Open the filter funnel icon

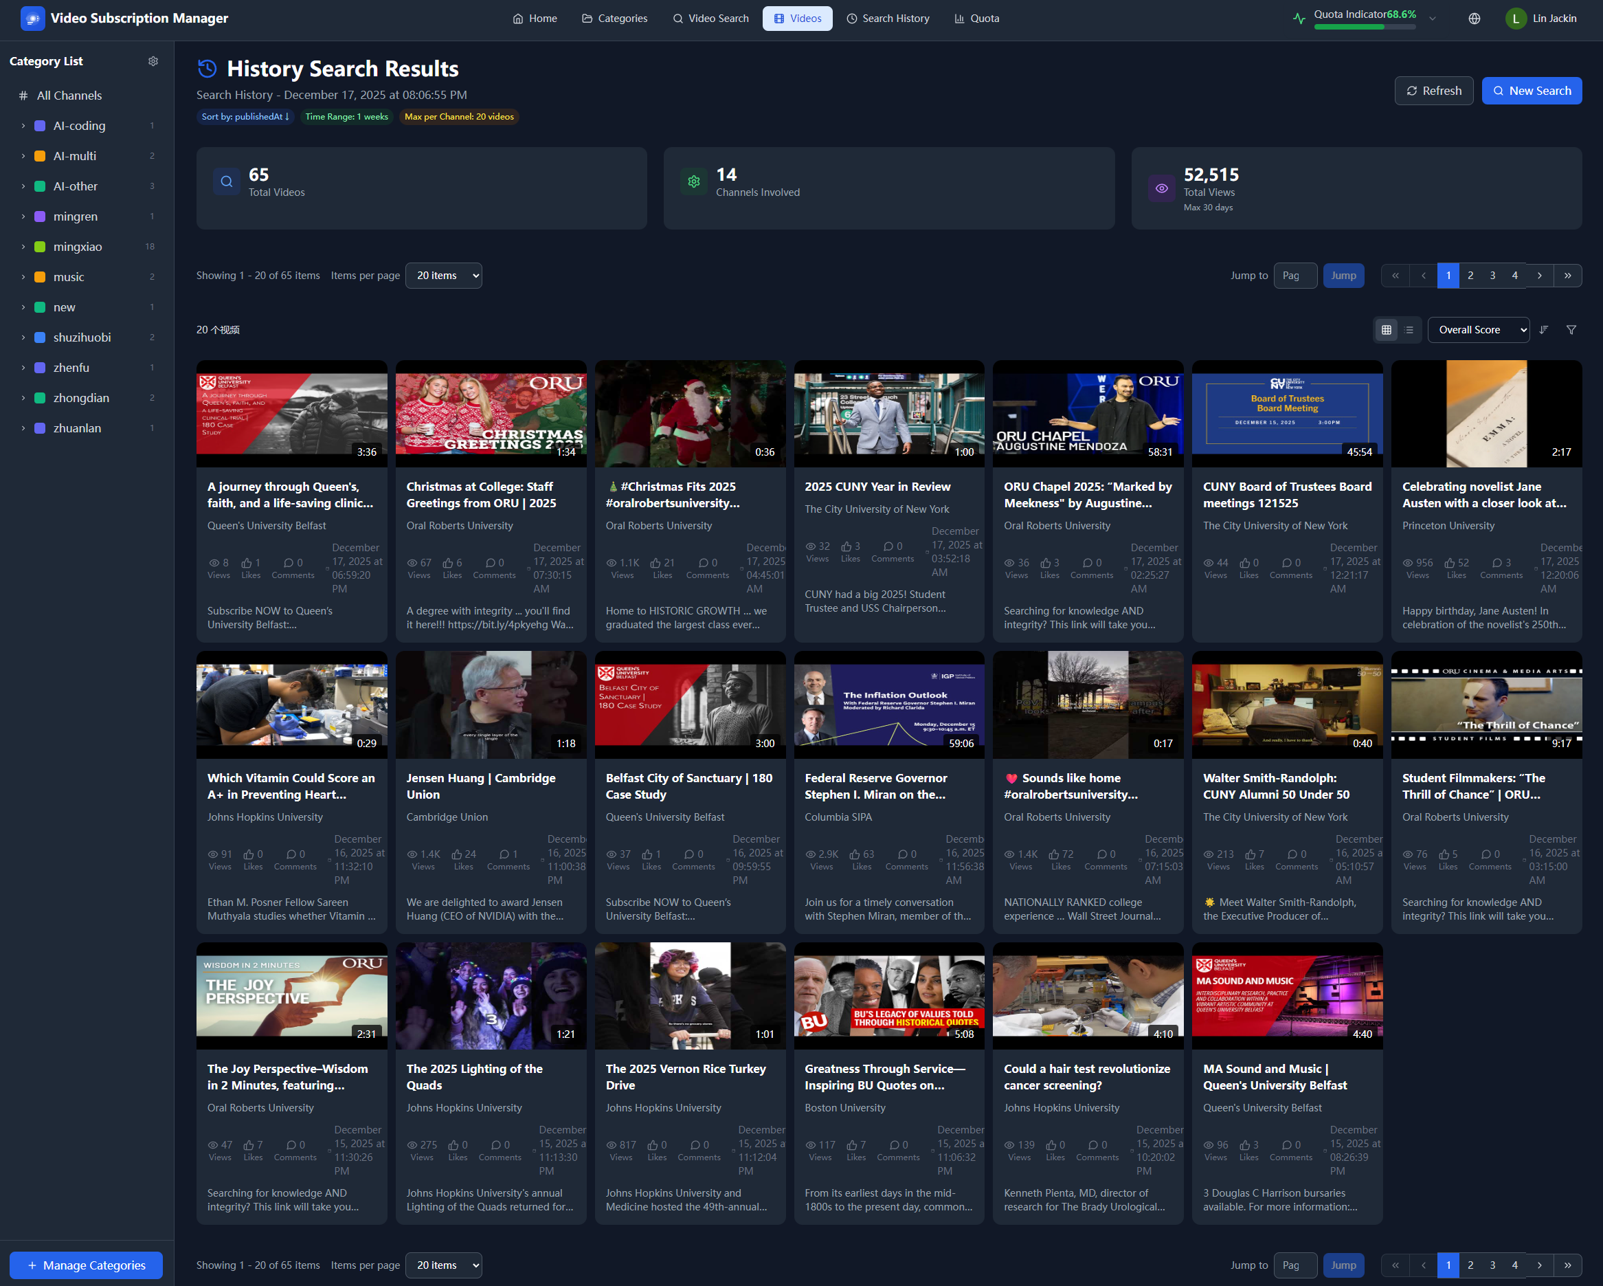[x=1571, y=329]
